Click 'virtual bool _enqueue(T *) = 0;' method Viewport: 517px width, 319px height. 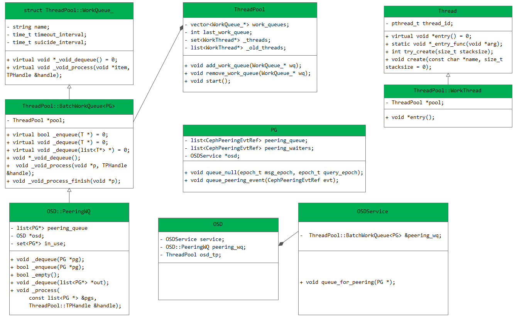tap(57, 134)
